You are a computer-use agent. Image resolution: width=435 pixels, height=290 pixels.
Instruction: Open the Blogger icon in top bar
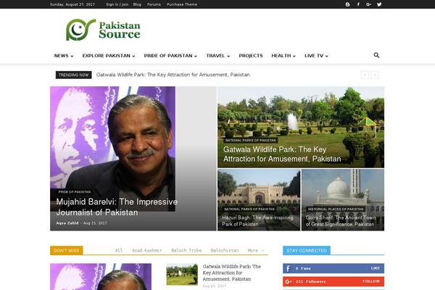(x=347, y=4)
